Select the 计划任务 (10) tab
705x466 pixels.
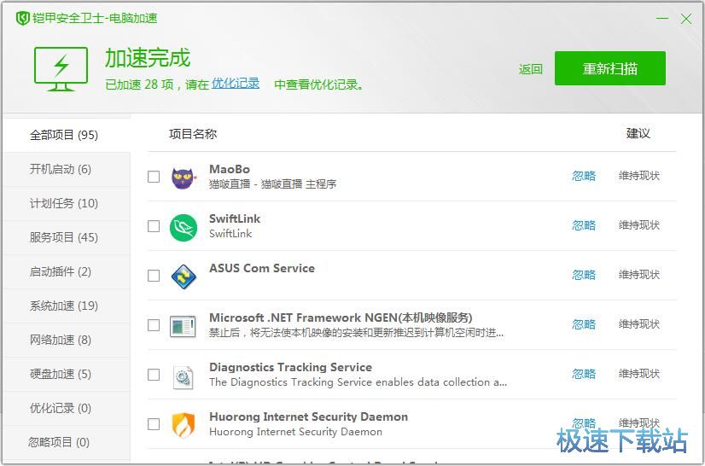pyautogui.click(x=67, y=203)
